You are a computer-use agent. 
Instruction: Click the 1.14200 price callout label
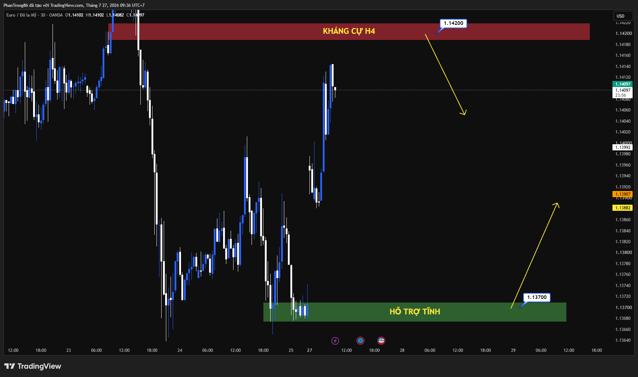[x=453, y=23]
